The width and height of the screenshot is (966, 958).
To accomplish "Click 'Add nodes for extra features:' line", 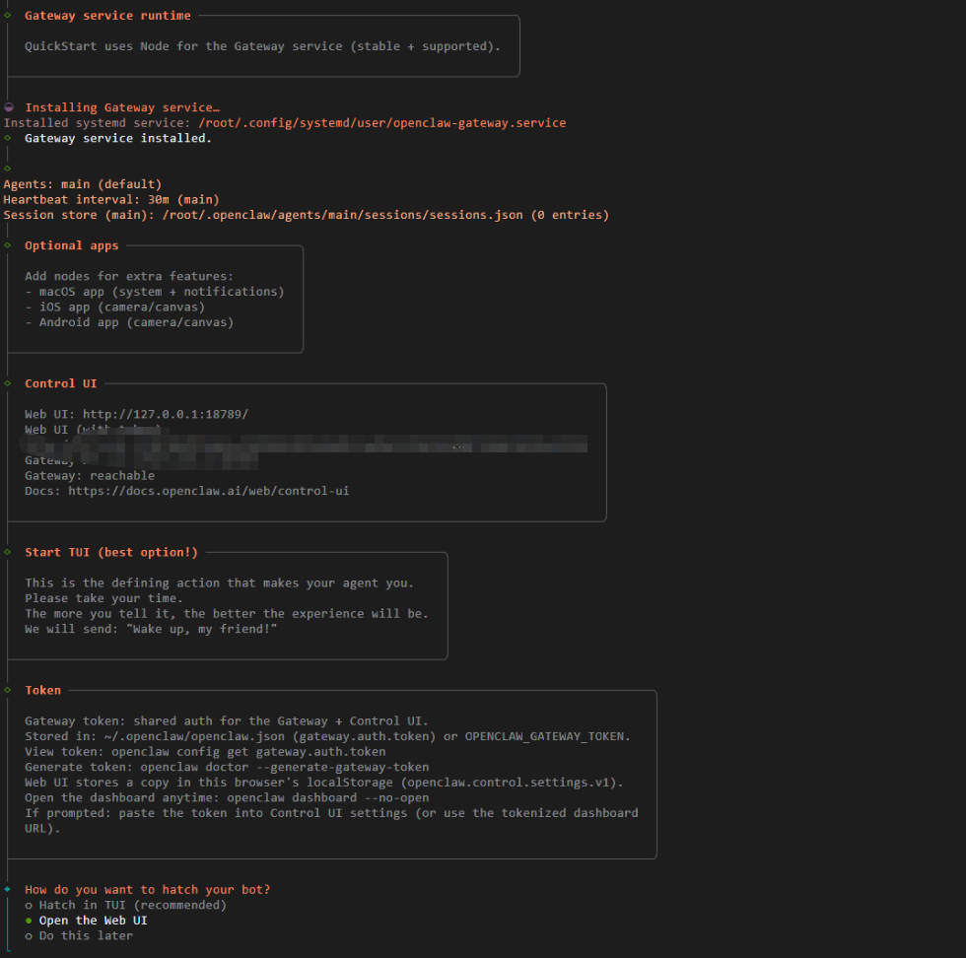I will [x=129, y=276].
